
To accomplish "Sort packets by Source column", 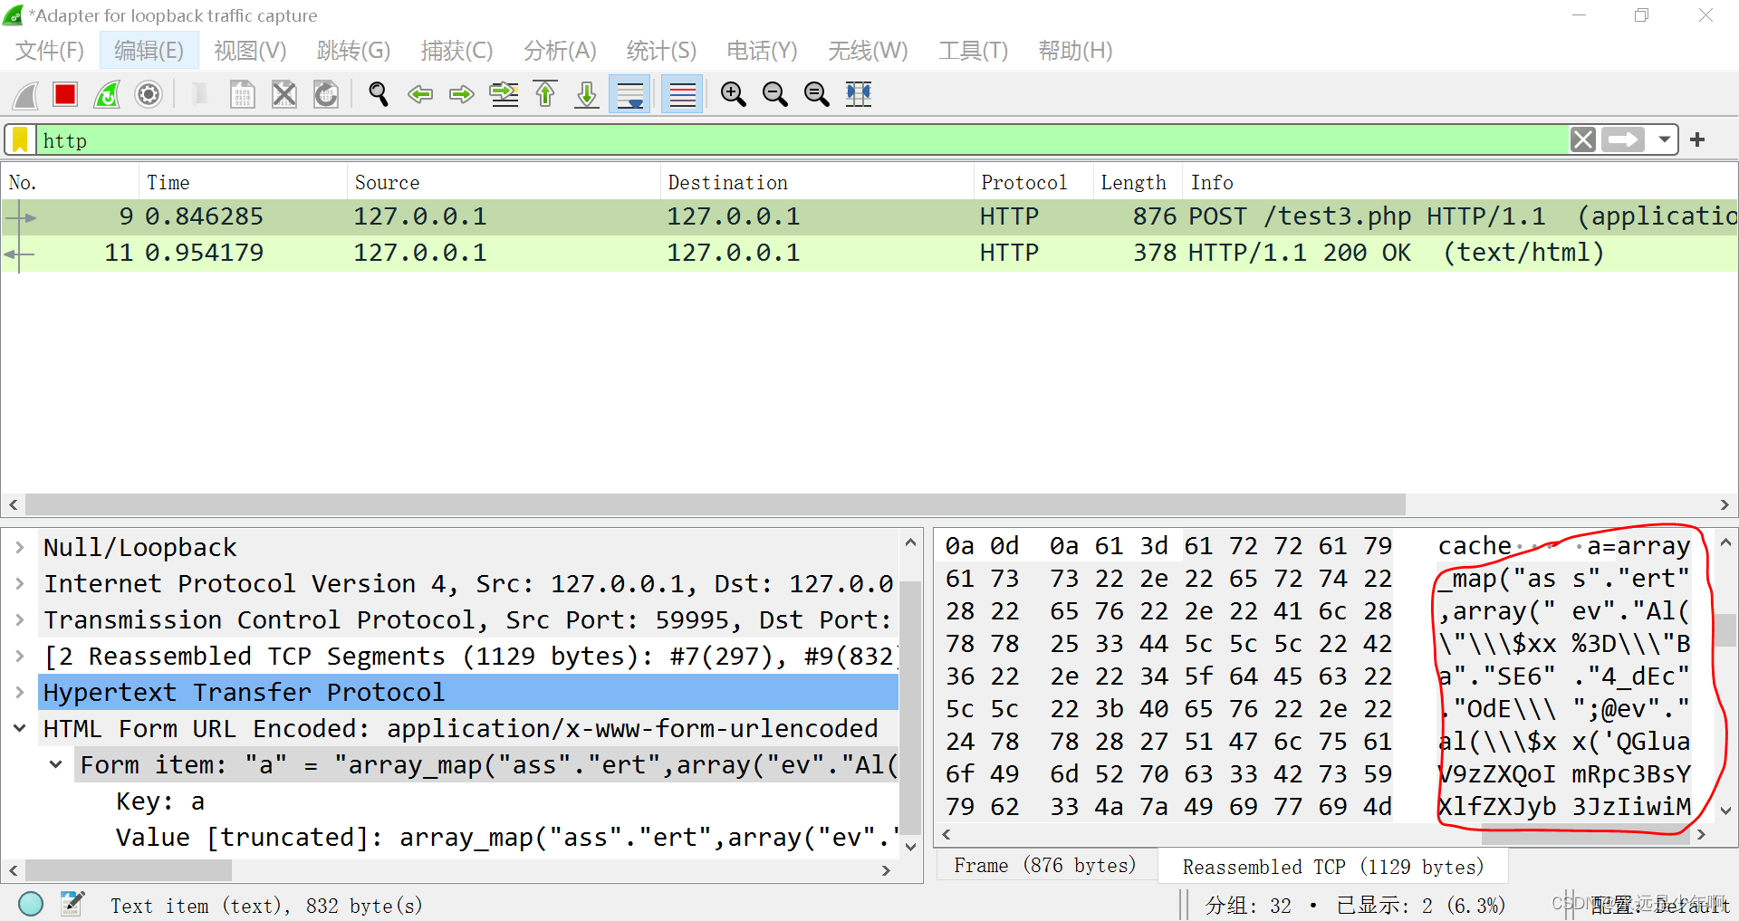I will coord(504,183).
